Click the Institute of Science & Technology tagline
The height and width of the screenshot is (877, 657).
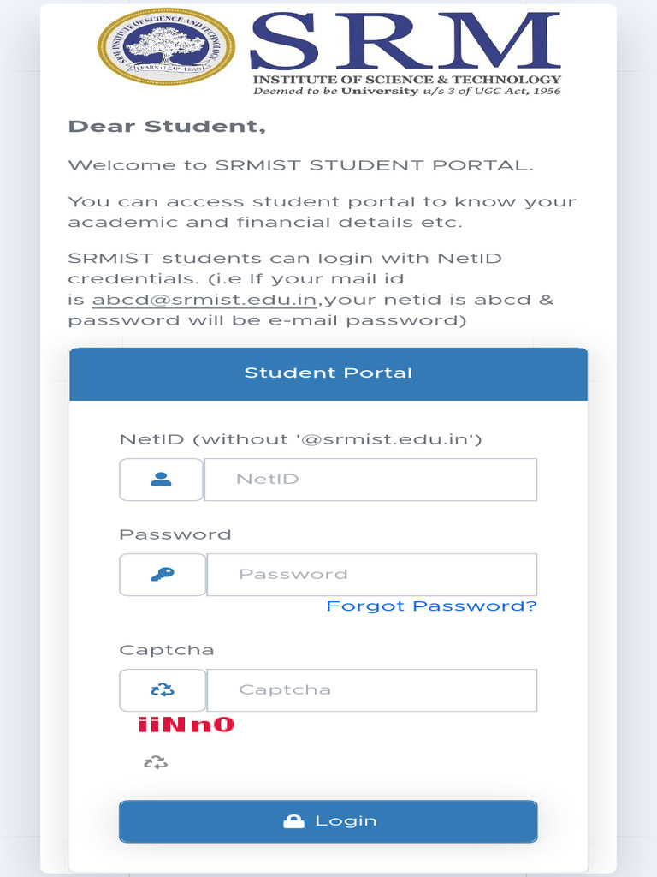(x=406, y=80)
